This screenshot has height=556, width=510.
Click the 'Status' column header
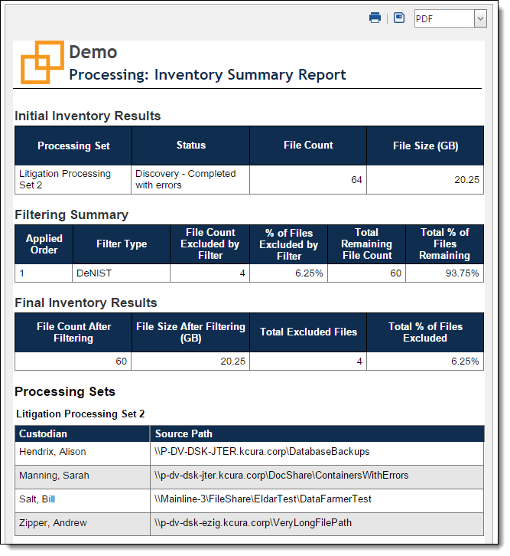[x=190, y=146]
